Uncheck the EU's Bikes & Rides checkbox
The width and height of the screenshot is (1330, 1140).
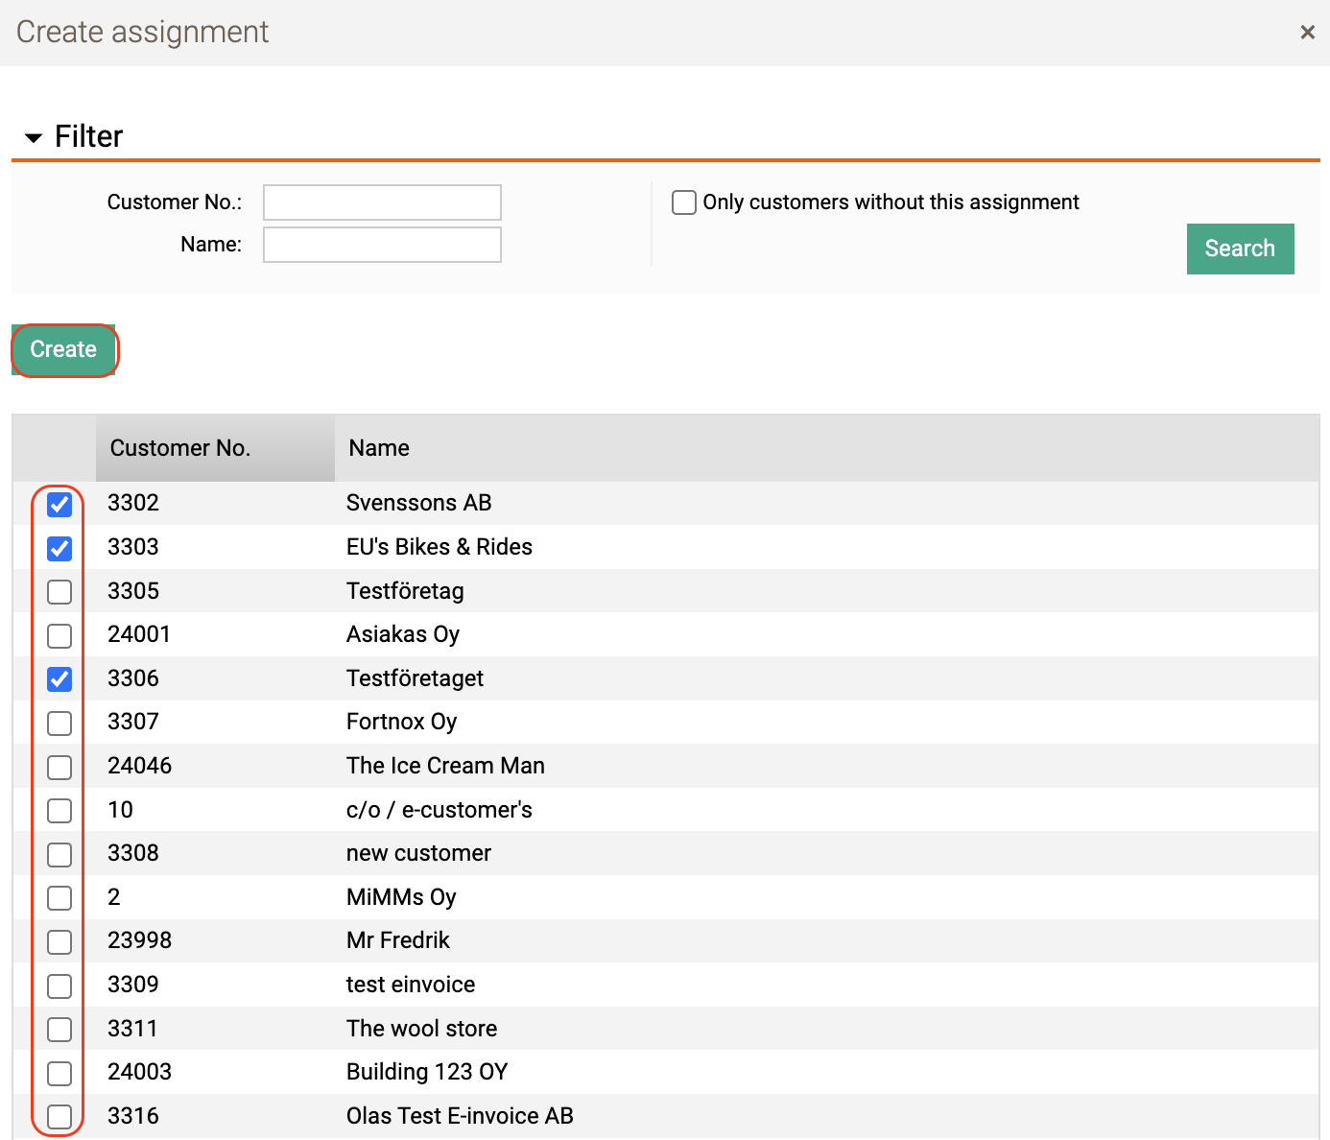pyautogui.click(x=59, y=548)
